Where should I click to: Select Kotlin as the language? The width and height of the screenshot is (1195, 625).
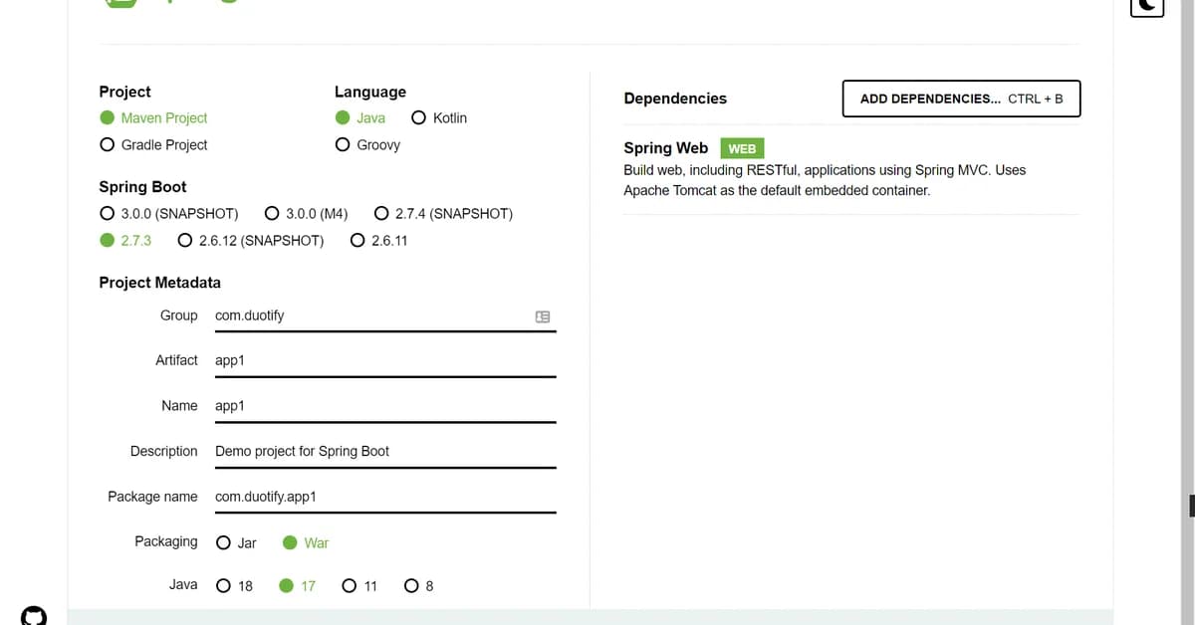pos(418,117)
